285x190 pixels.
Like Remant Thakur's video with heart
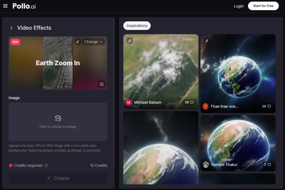pos(269,164)
